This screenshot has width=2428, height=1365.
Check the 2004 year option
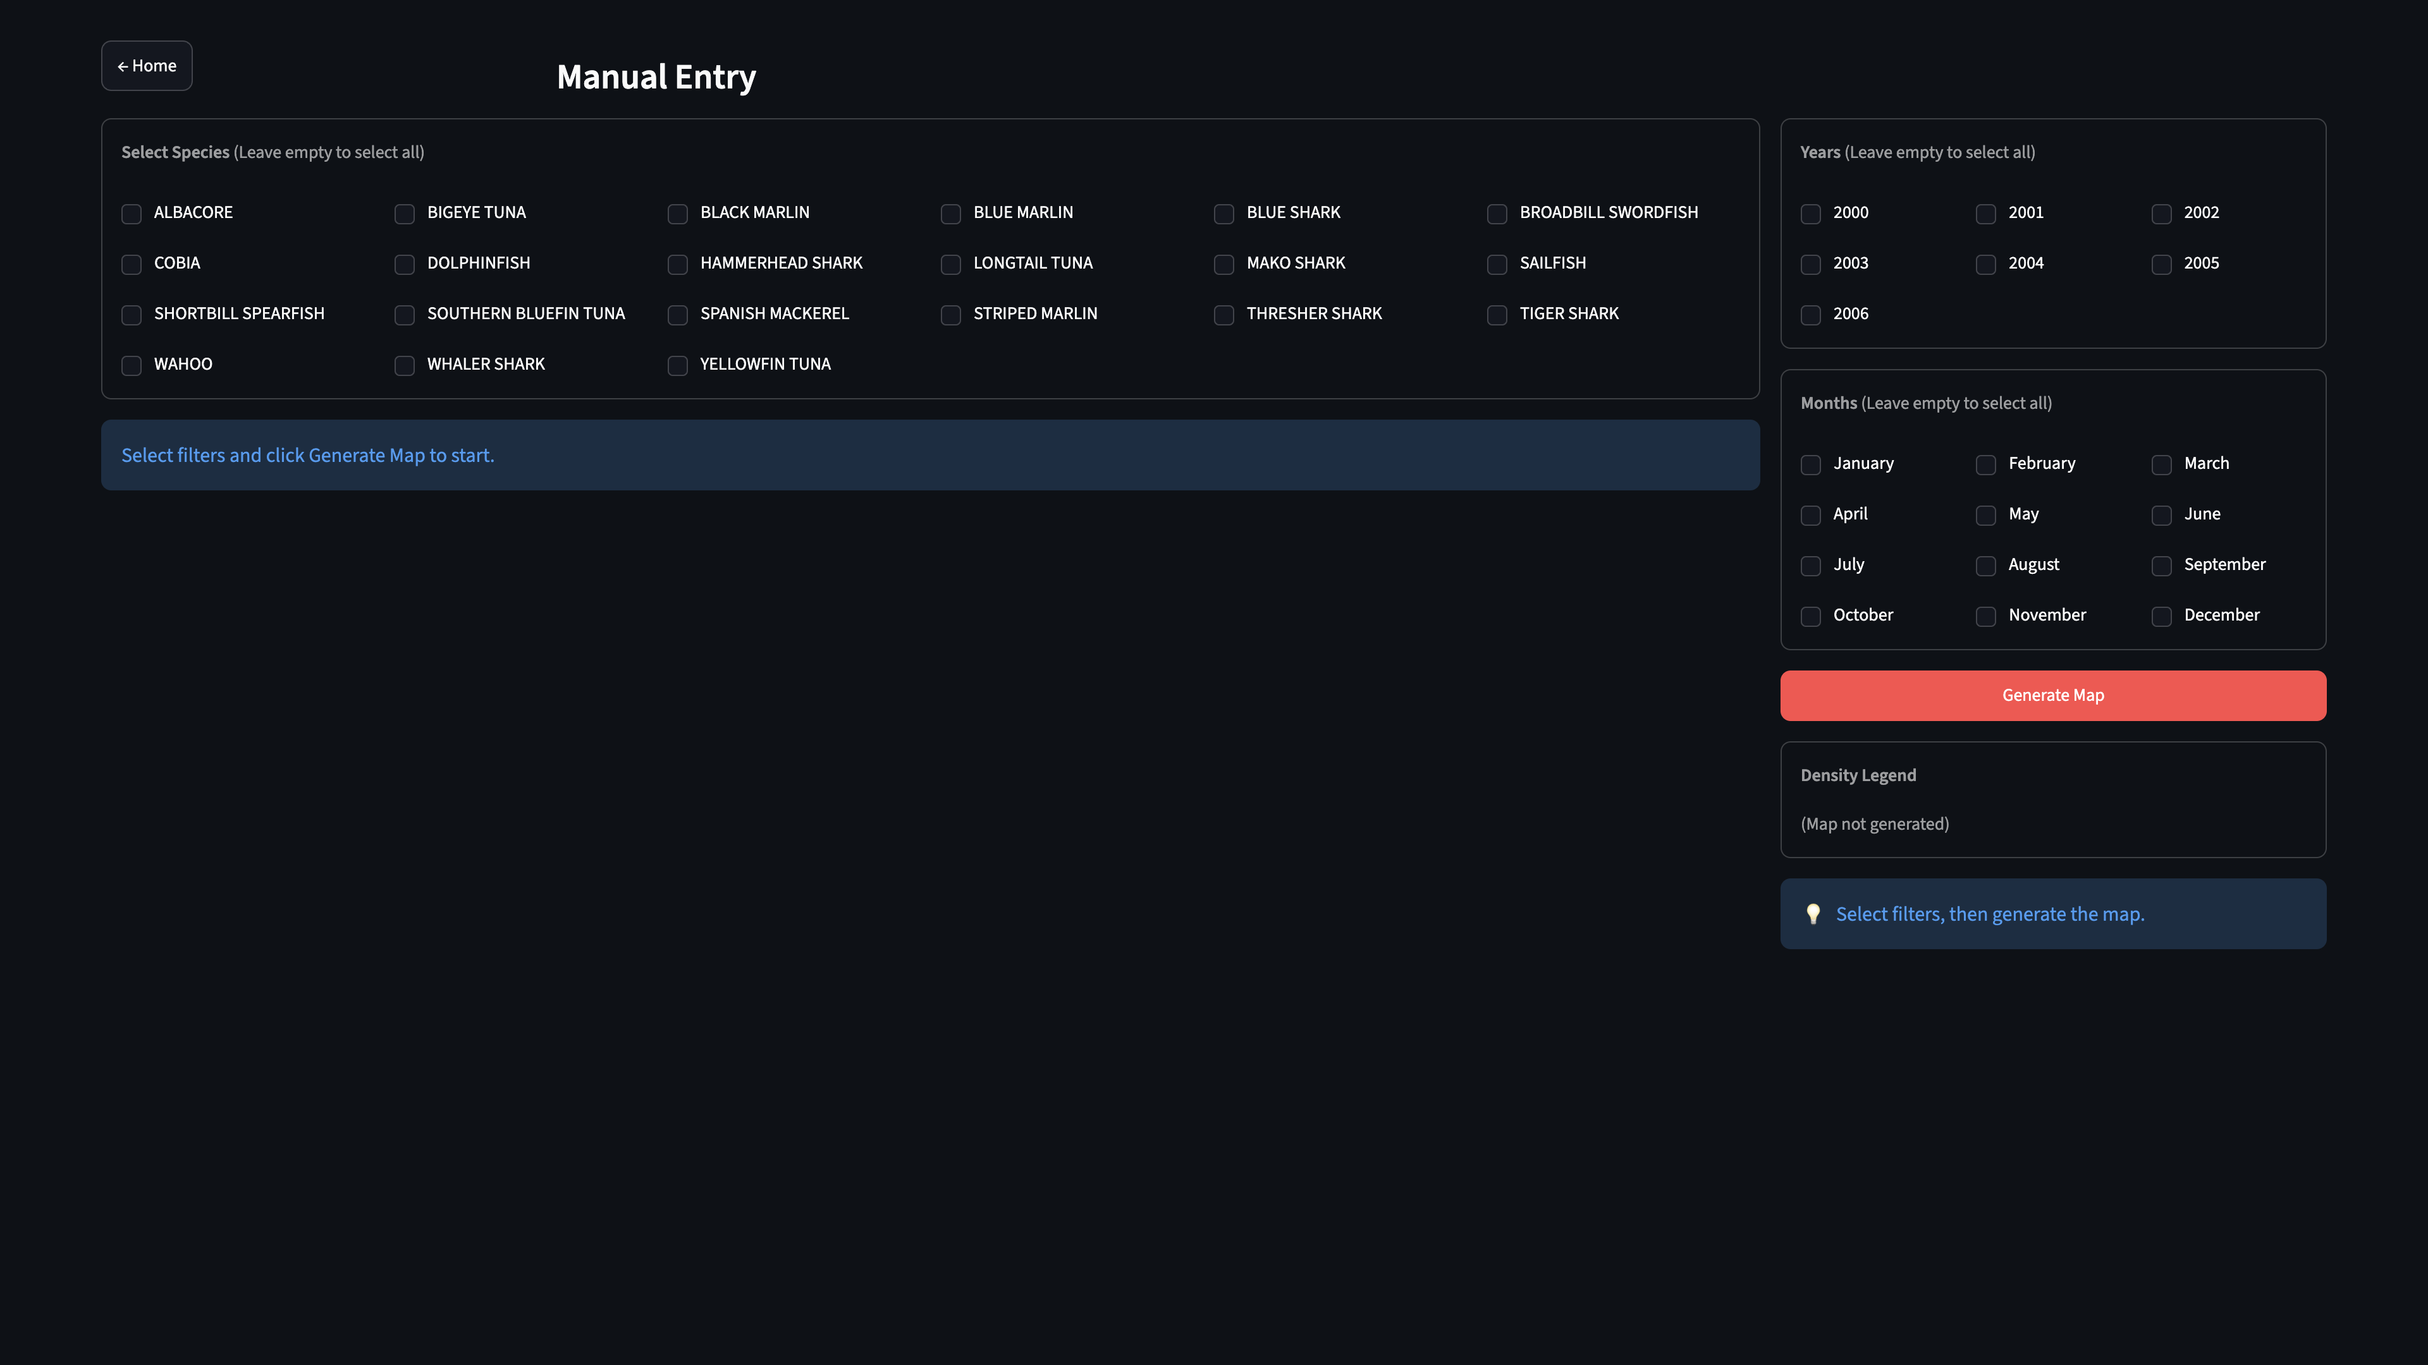click(1986, 265)
